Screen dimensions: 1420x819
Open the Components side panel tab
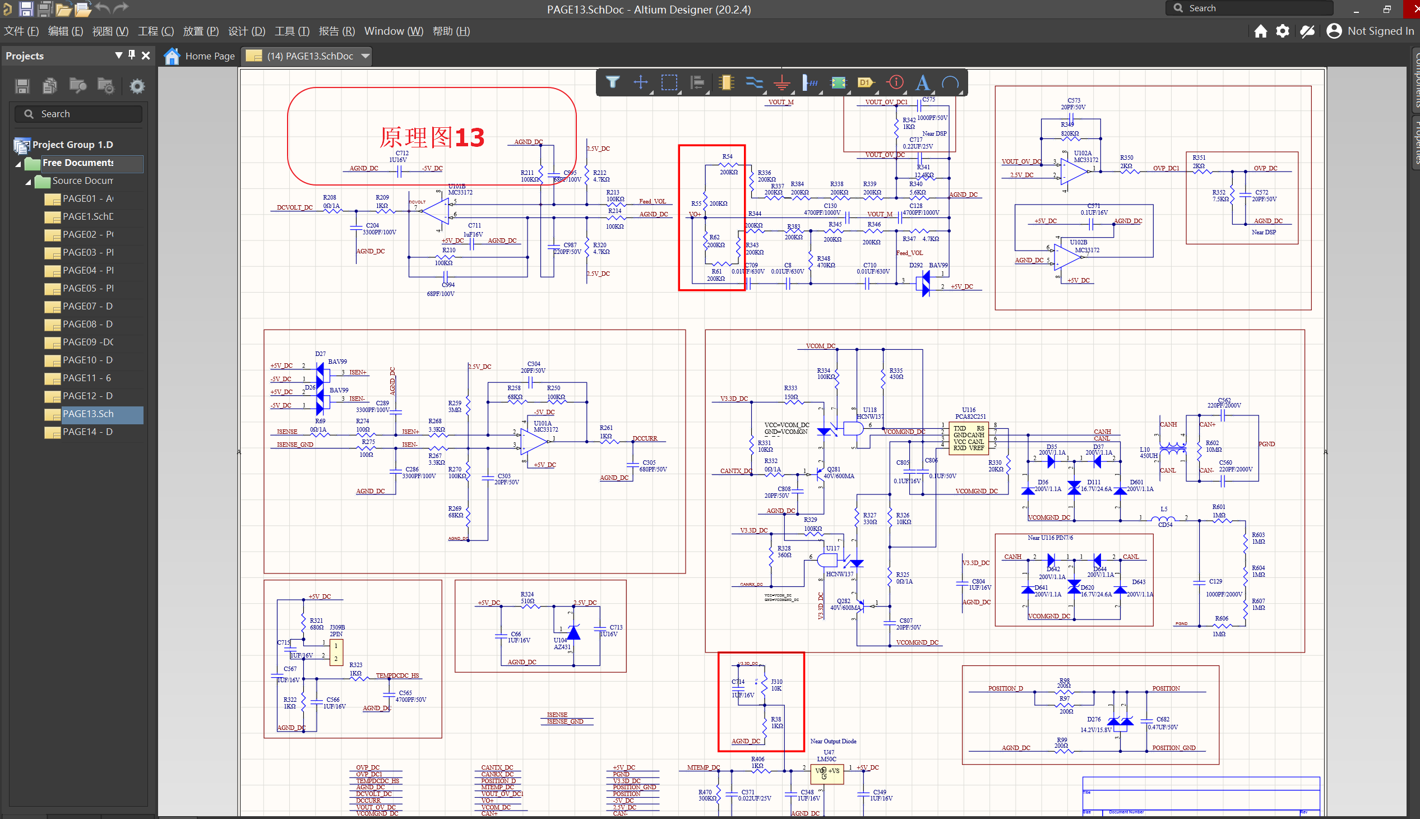(x=1415, y=79)
